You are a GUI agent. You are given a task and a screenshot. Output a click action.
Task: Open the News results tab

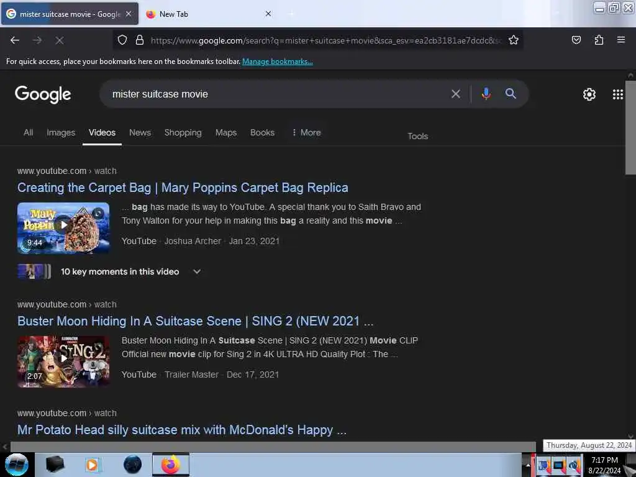point(140,133)
